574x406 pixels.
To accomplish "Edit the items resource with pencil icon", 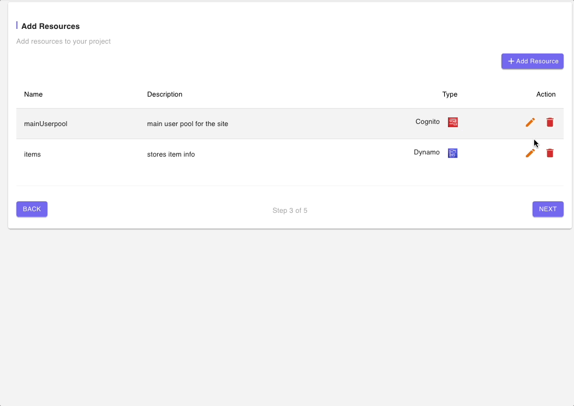I will point(530,153).
